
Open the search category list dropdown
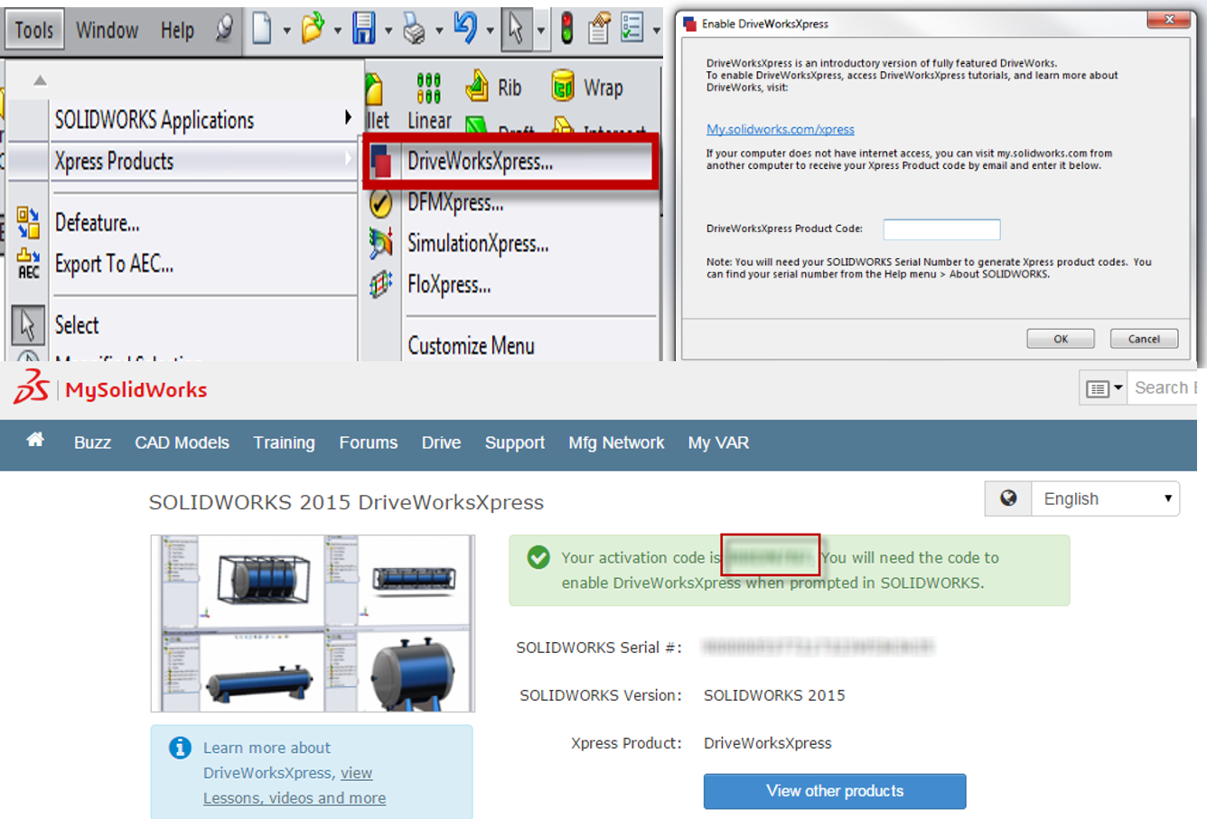pyautogui.click(x=1103, y=388)
